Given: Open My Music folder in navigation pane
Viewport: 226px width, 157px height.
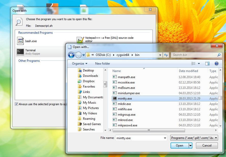Looking at the screenshot, I should pos(87,103).
